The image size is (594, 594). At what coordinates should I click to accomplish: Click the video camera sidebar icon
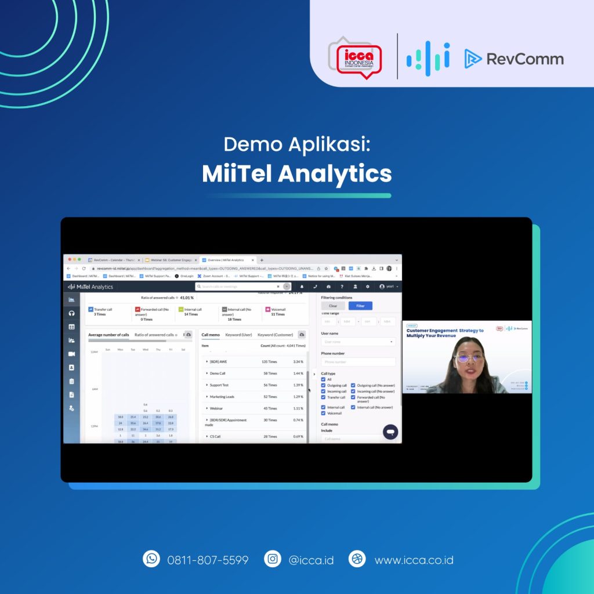coord(71,354)
